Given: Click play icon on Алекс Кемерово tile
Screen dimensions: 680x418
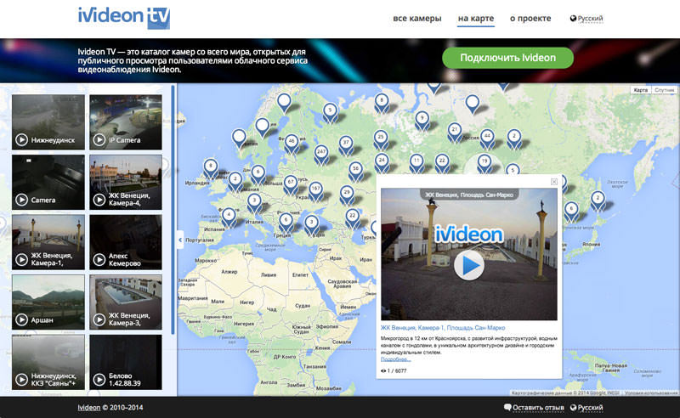Looking at the screenshot, I should [x=99, y=259].
